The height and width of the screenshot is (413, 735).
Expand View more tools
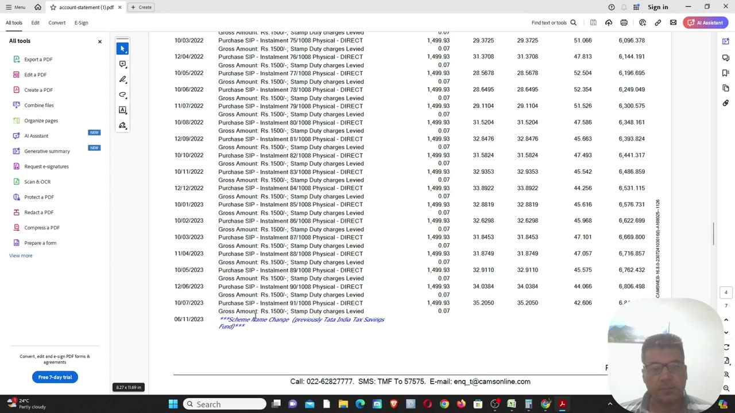point(21,256)
